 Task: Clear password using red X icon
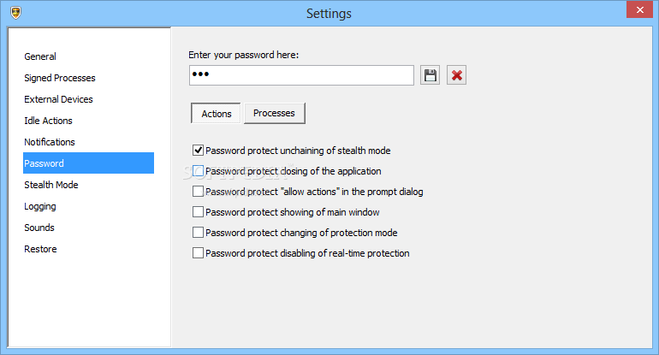point(456,75)
